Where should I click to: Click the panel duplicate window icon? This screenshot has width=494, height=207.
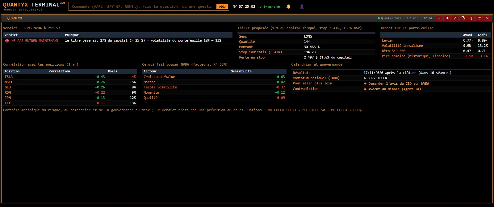[x=463, y=18]
